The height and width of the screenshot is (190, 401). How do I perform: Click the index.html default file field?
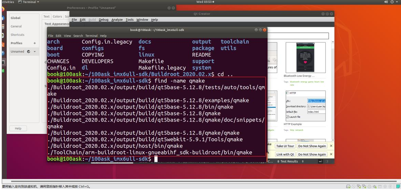(316, 112)
